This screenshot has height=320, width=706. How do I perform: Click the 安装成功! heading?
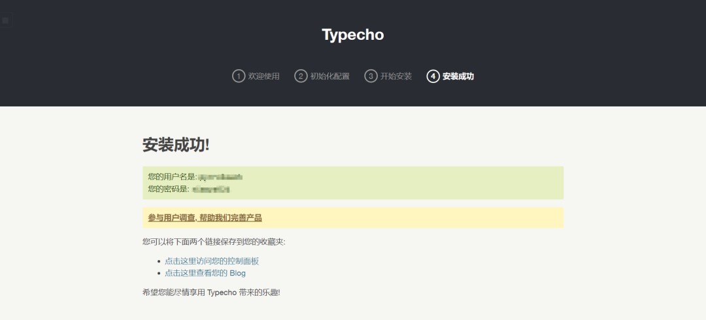pos(176,145)
